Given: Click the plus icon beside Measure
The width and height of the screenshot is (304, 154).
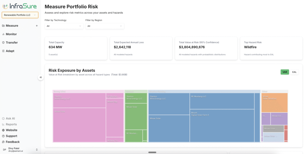Looking at the screenshot, I should tap(37, 26).
